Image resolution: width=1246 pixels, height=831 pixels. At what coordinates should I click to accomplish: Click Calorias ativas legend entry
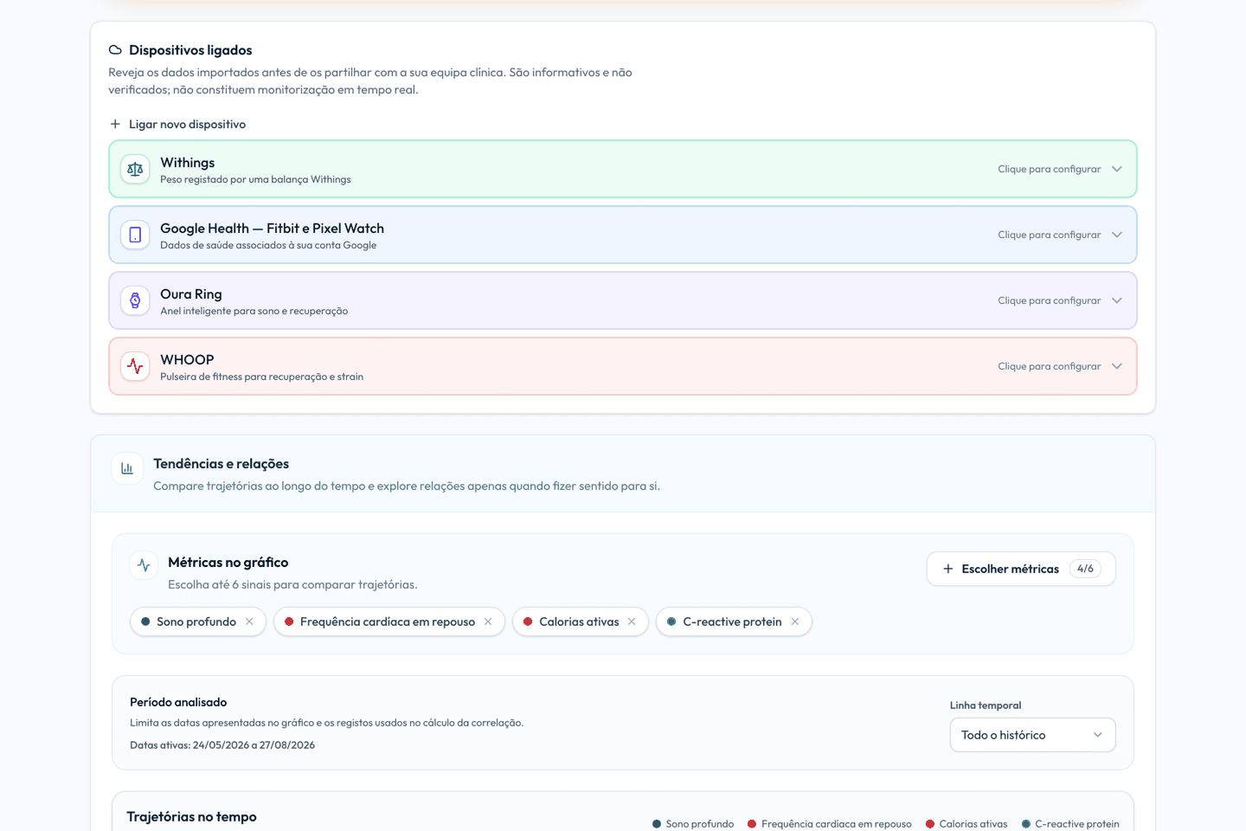967,824
